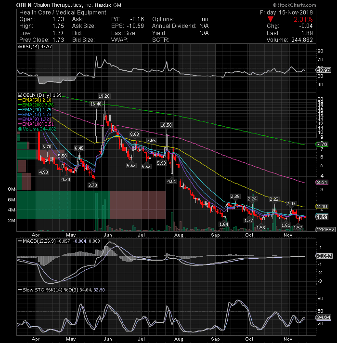Click the 2.22 price label
Image resolution: width=337 pixels, height=343 pixels.
(x=274, y=199)
